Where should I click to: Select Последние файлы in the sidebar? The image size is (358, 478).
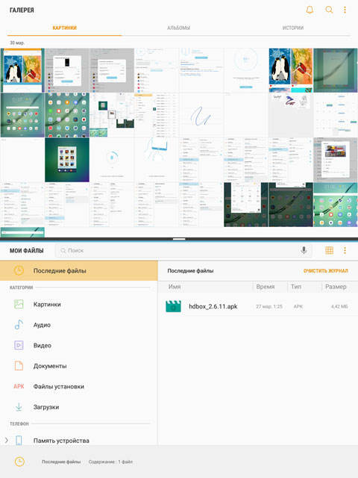(79, 270)
